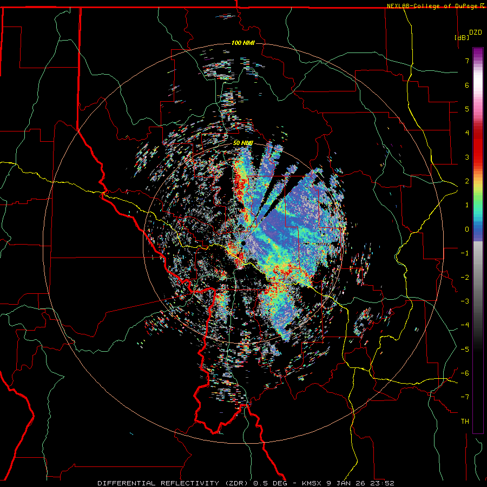Click the -3 value on the color scale
The width and height of the screenshot is (487, 487).
465,301
